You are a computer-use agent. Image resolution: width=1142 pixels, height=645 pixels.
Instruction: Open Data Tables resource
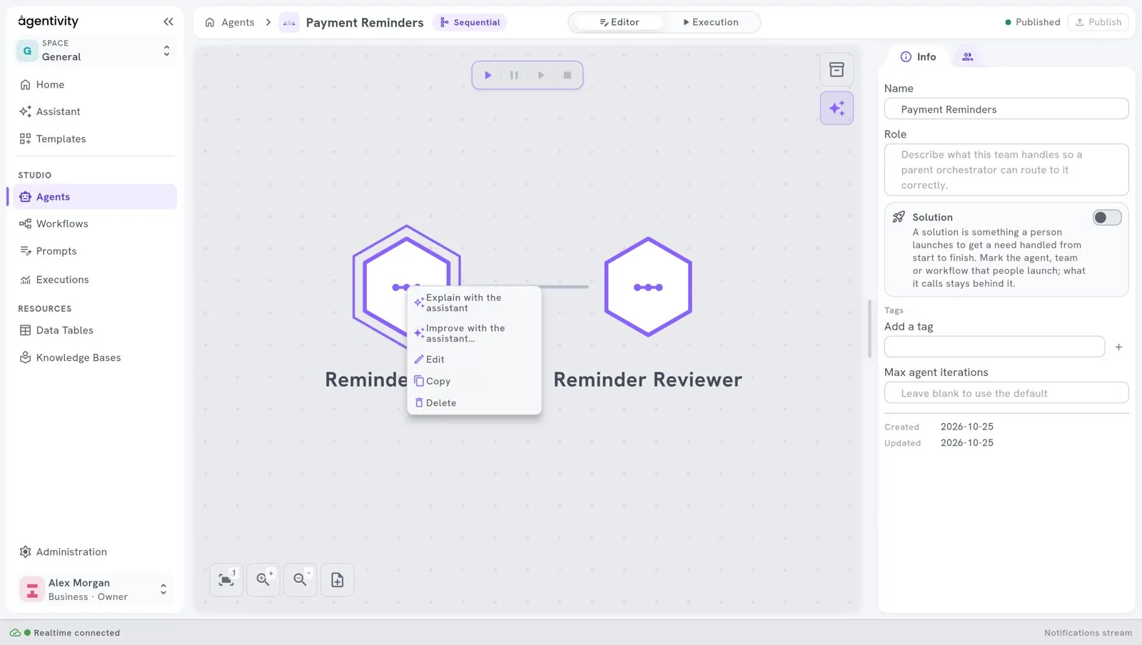[x=95, y=330]
